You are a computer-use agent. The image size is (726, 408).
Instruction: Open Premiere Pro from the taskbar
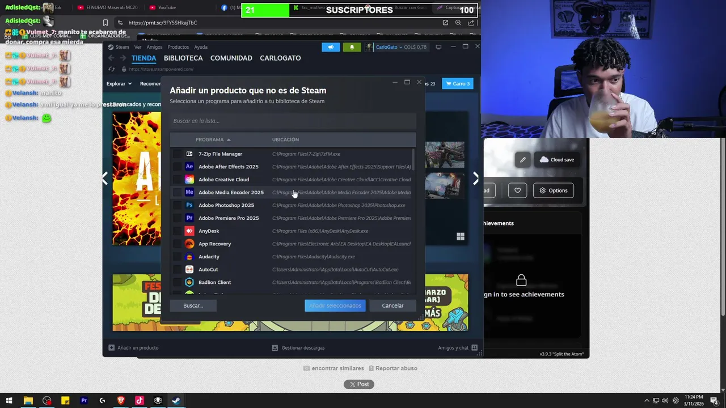pyautogui.click(x=84, y=401)
